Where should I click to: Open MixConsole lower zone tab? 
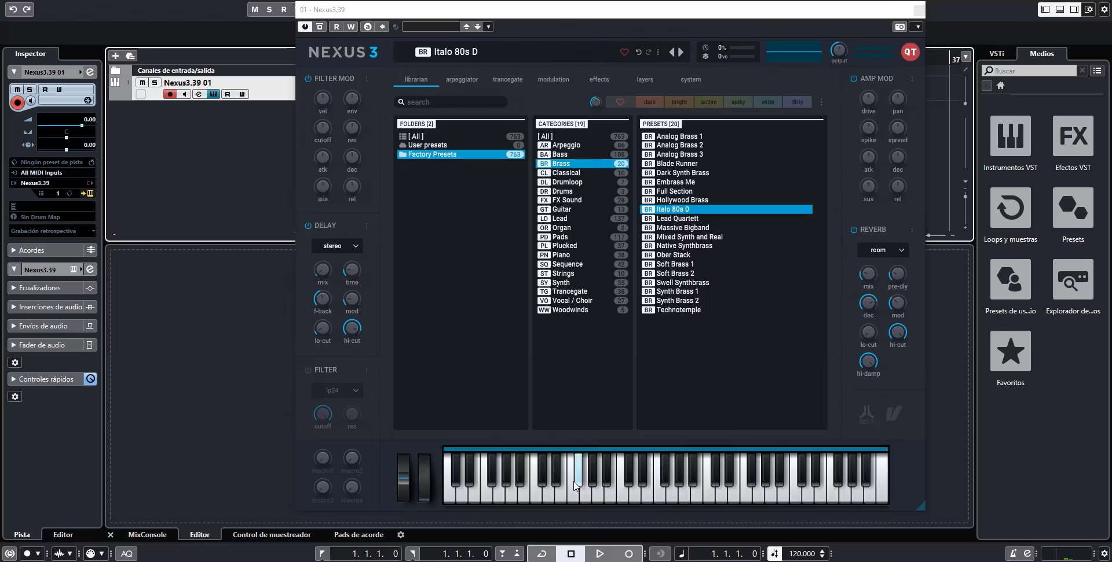coord(147,535)
